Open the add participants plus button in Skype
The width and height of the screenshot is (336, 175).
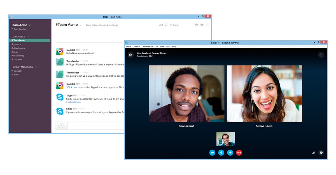click(x=230, y=152)
